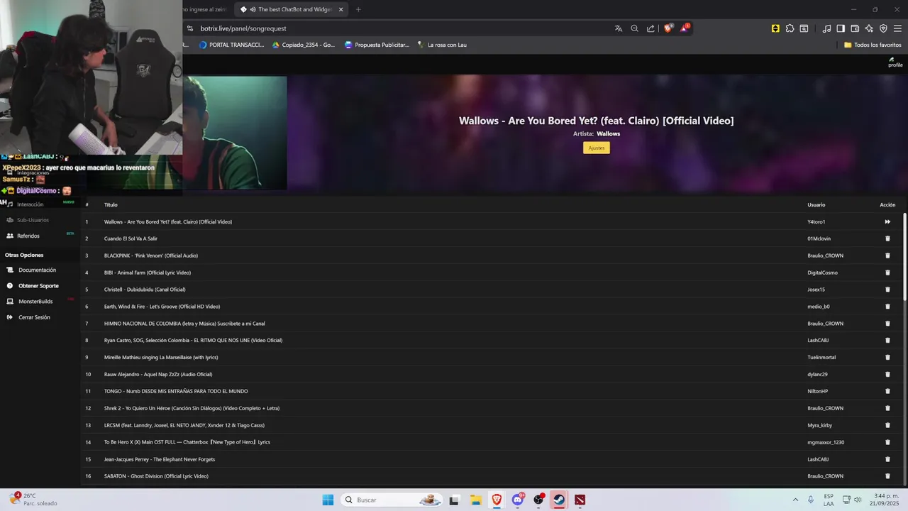Viewport: 908px width, 511px height.
Task: Open the Windows Start menu
Action: (328, 500)
